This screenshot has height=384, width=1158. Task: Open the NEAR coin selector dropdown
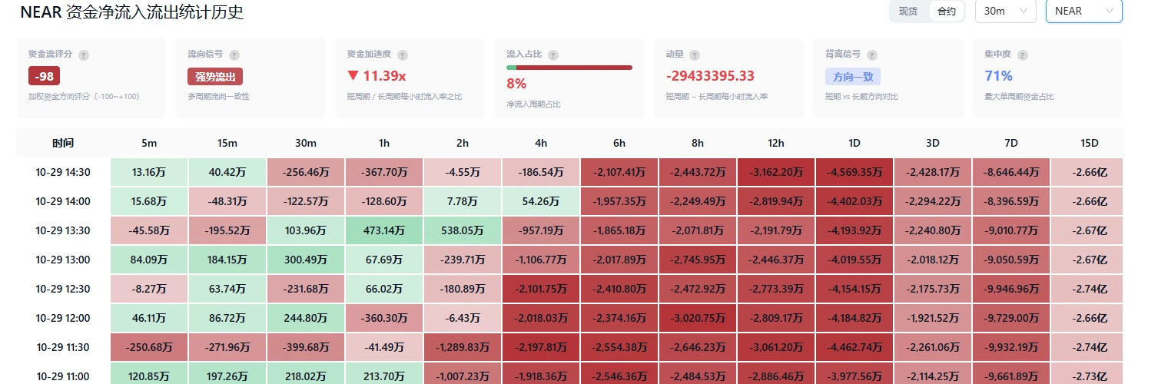click(1084, 11)
